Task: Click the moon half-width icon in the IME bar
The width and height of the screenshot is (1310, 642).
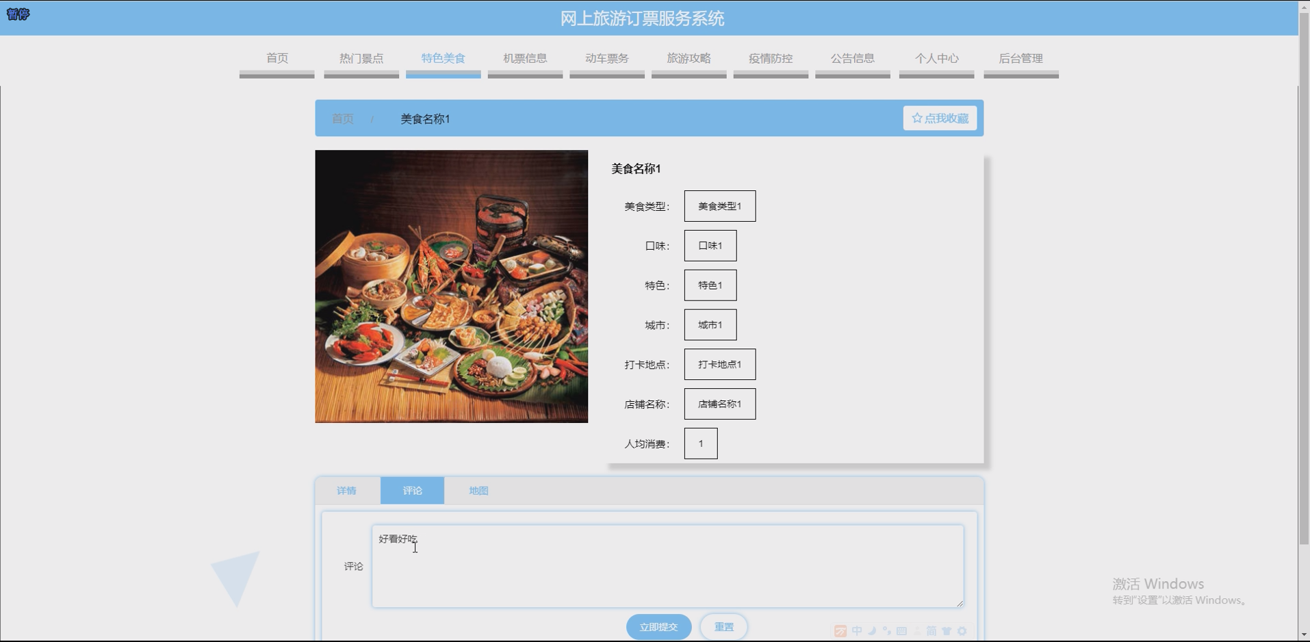Action: (x=873, y=631)
